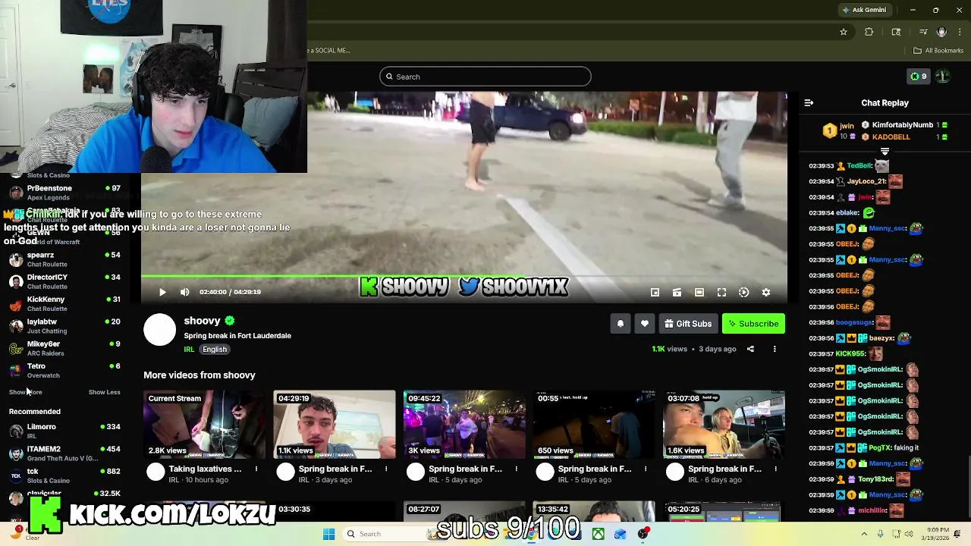Viewport: 971px width, 546px height.
Task: Open ITAMEM2 recommended channel
Action: (64, 453)
